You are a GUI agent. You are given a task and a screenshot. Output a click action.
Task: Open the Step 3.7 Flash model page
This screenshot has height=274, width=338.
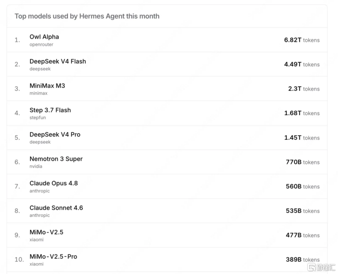[x=50, y=110]
